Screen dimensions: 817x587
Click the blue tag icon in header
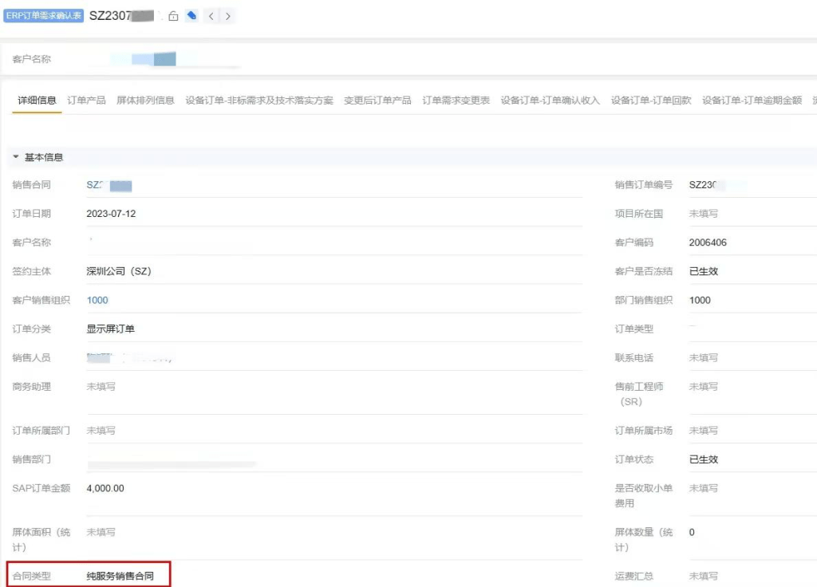pos(191,16)
